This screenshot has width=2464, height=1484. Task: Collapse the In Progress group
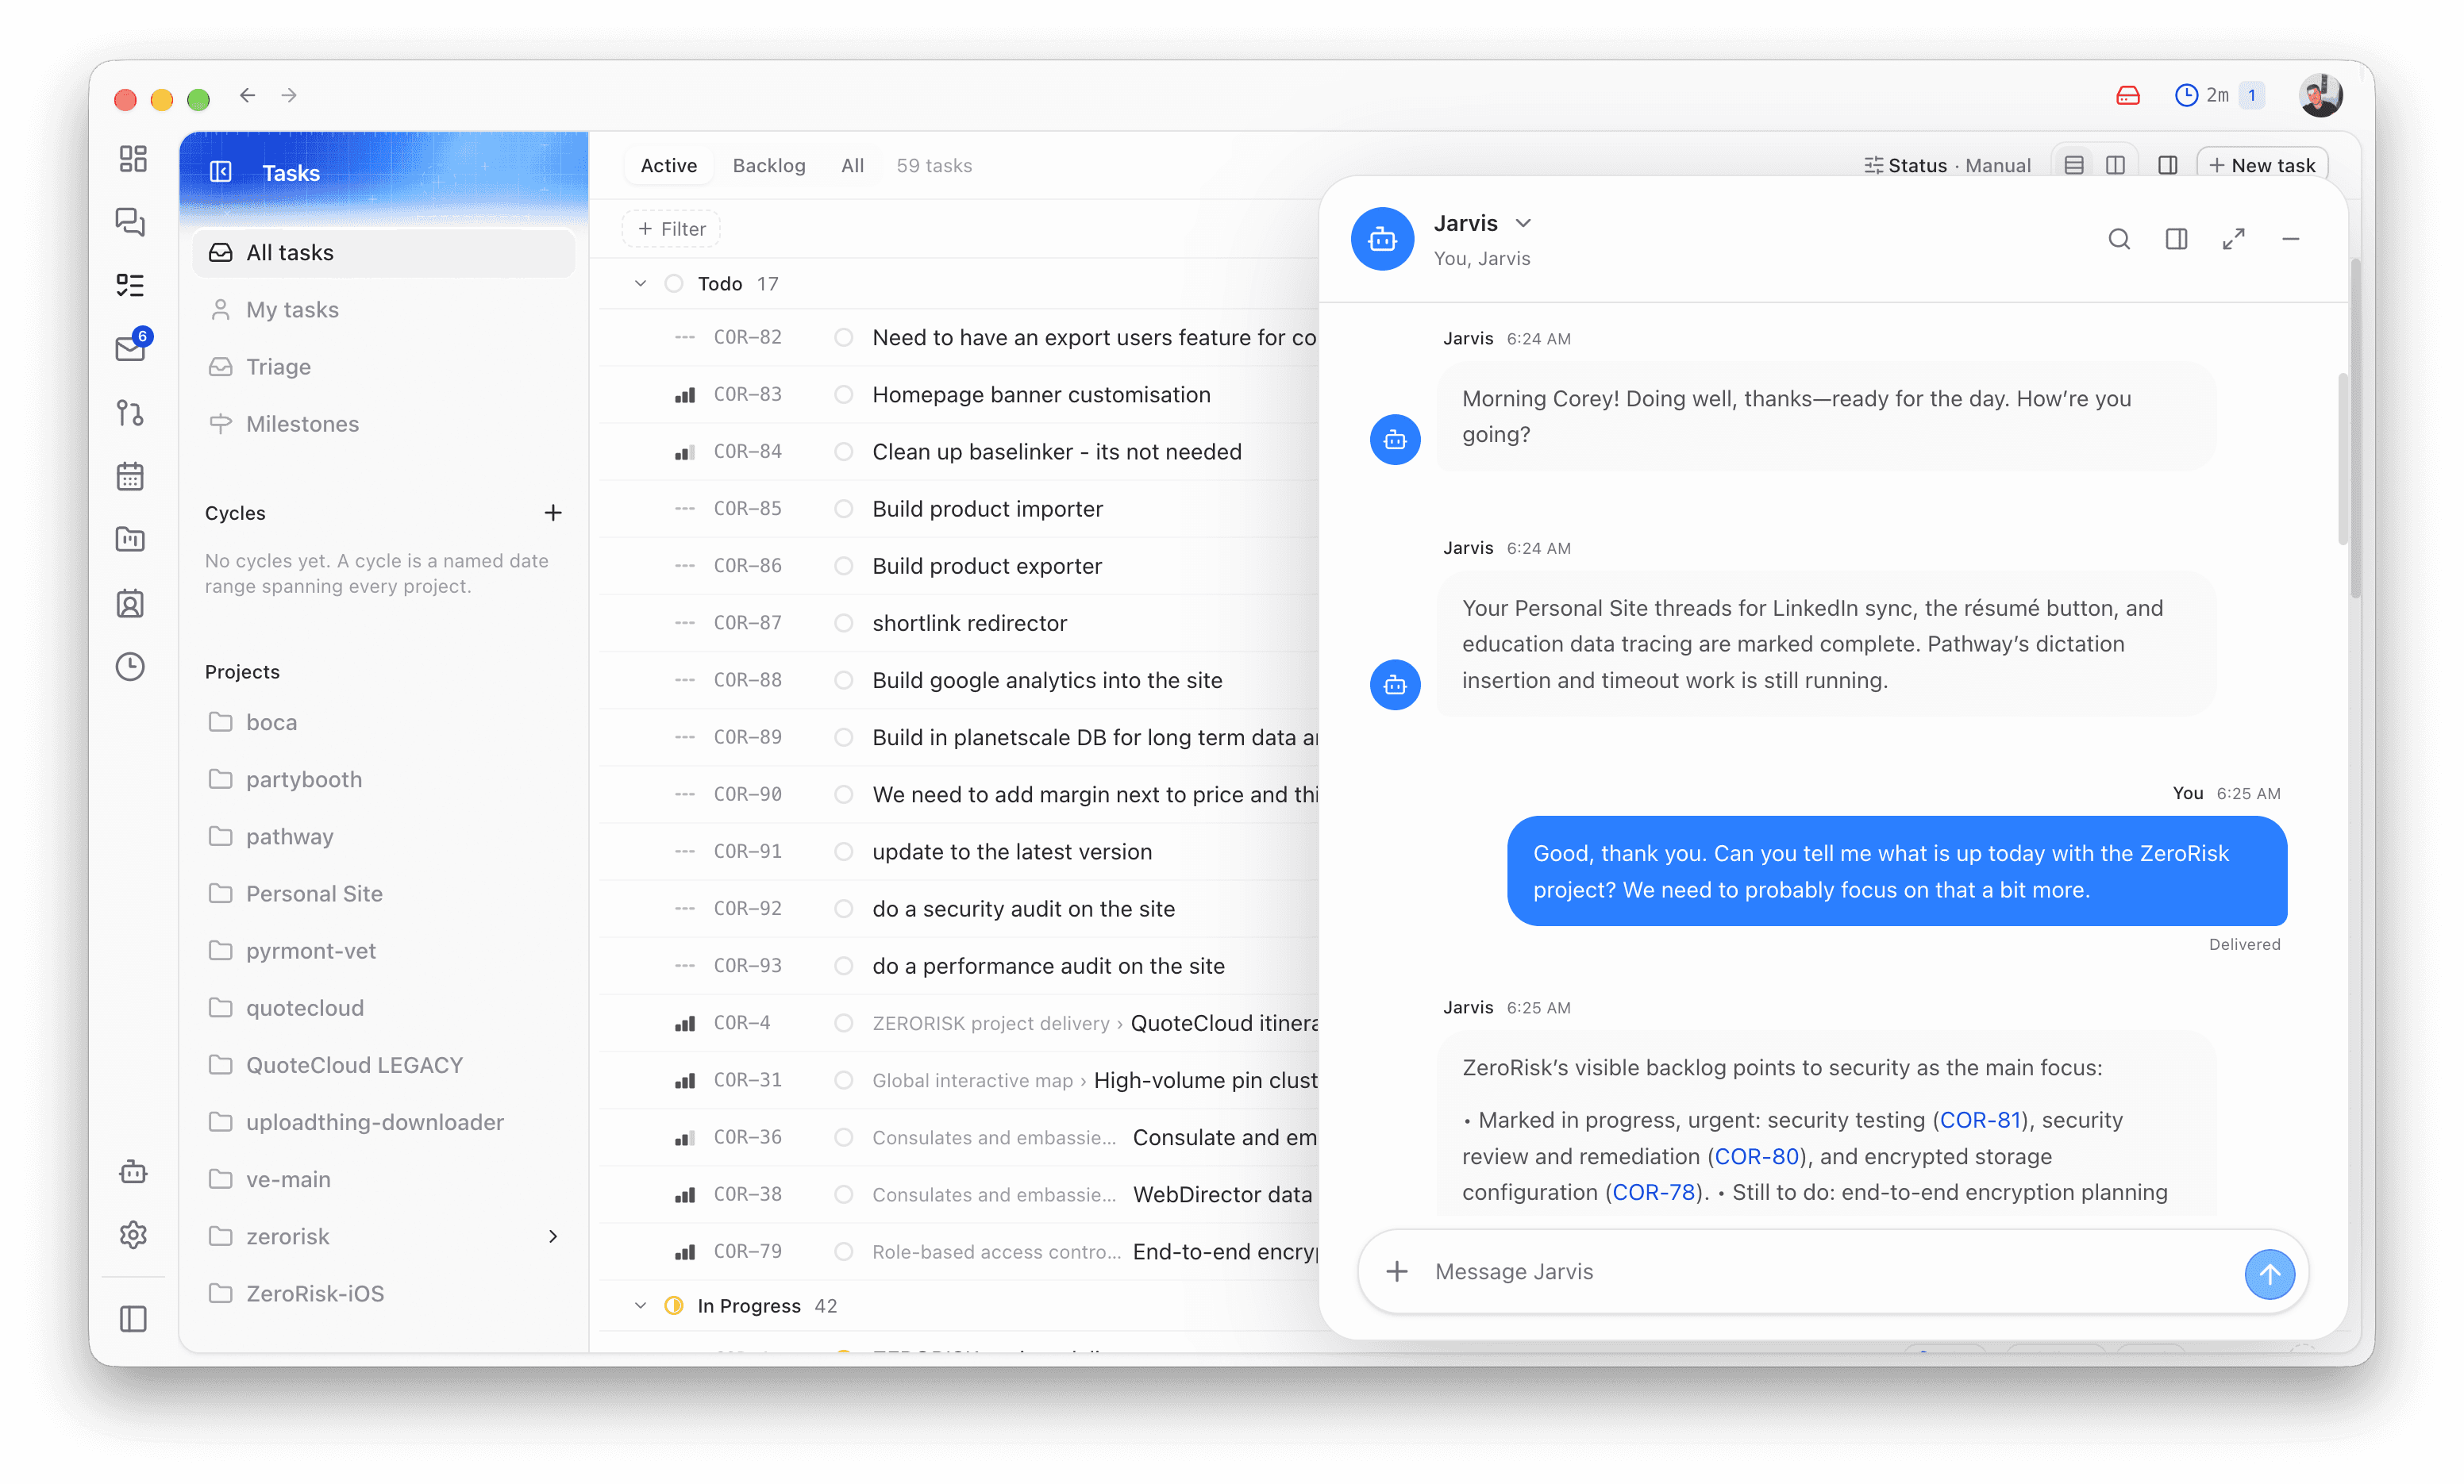[x=641, y=1306]
